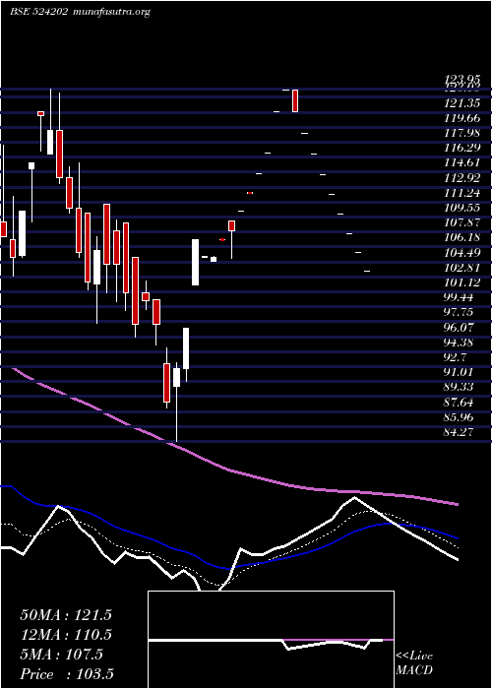The image size is (492, 689).
Task: Select the 101.12 price axis label
Action: pos(462,282)
